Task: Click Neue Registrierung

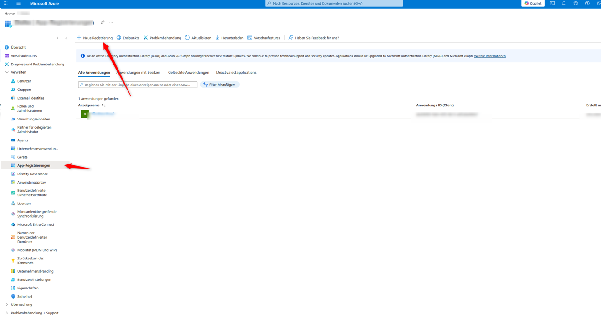Action: click(95, 38)
